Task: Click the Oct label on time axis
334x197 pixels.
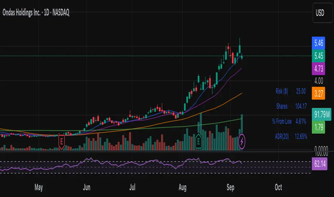Action: click(x=278, y=187)
